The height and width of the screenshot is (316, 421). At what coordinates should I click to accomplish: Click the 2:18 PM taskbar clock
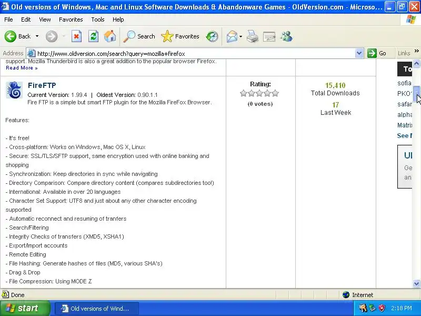[402, 308]
